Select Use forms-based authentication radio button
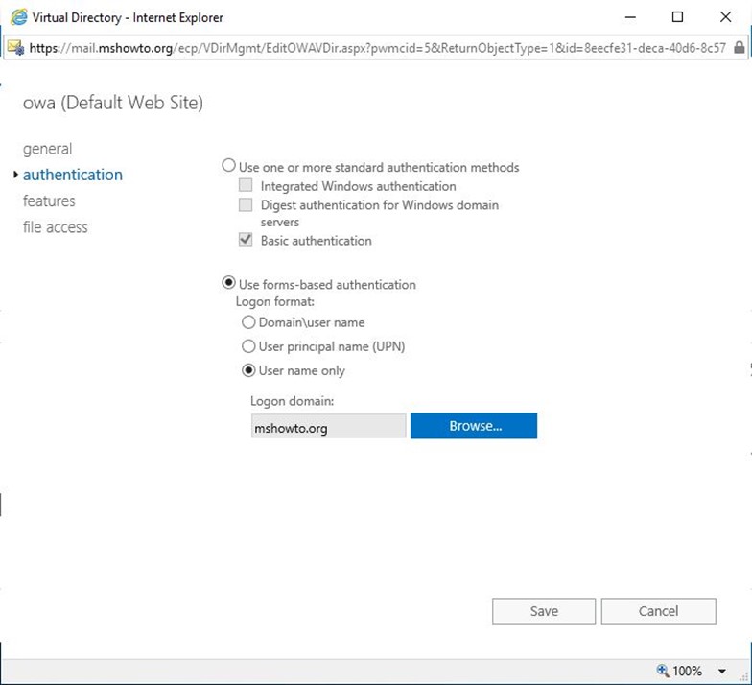 click(228, 282)
